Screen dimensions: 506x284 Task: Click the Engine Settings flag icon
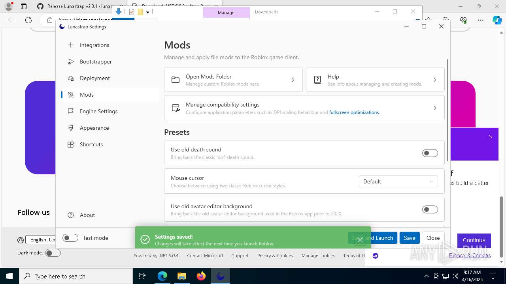pos(71,111)
